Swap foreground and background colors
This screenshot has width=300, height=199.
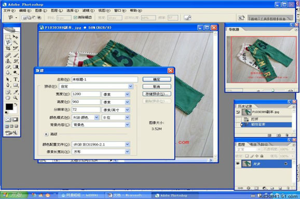(16, 104)
